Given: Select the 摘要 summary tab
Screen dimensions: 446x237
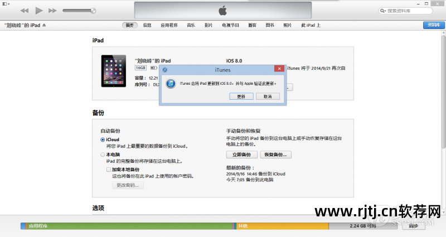Looking at the screenshot, I should pyautogui.click(x=130, y=25).
